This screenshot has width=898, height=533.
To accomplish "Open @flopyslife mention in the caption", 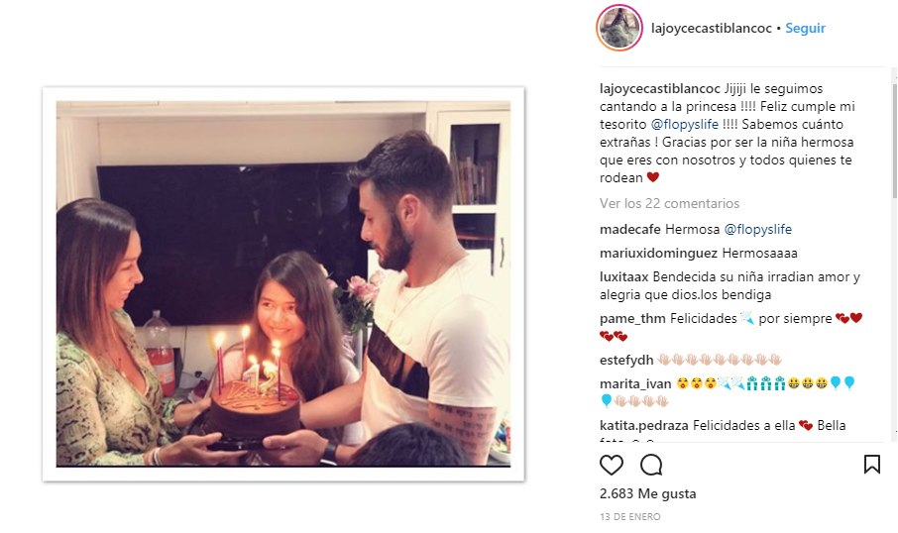I will click(x=684, y=124).
